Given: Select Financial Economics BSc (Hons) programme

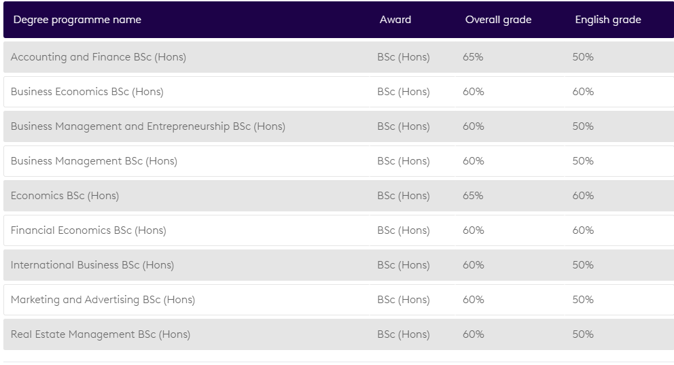Looking at the screenshot, I should point(88,230).
